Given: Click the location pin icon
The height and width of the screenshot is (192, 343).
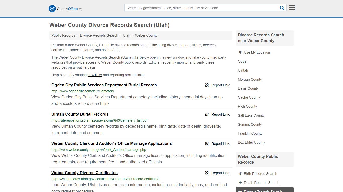Looking at the screenshot, I should click(240, 52).
